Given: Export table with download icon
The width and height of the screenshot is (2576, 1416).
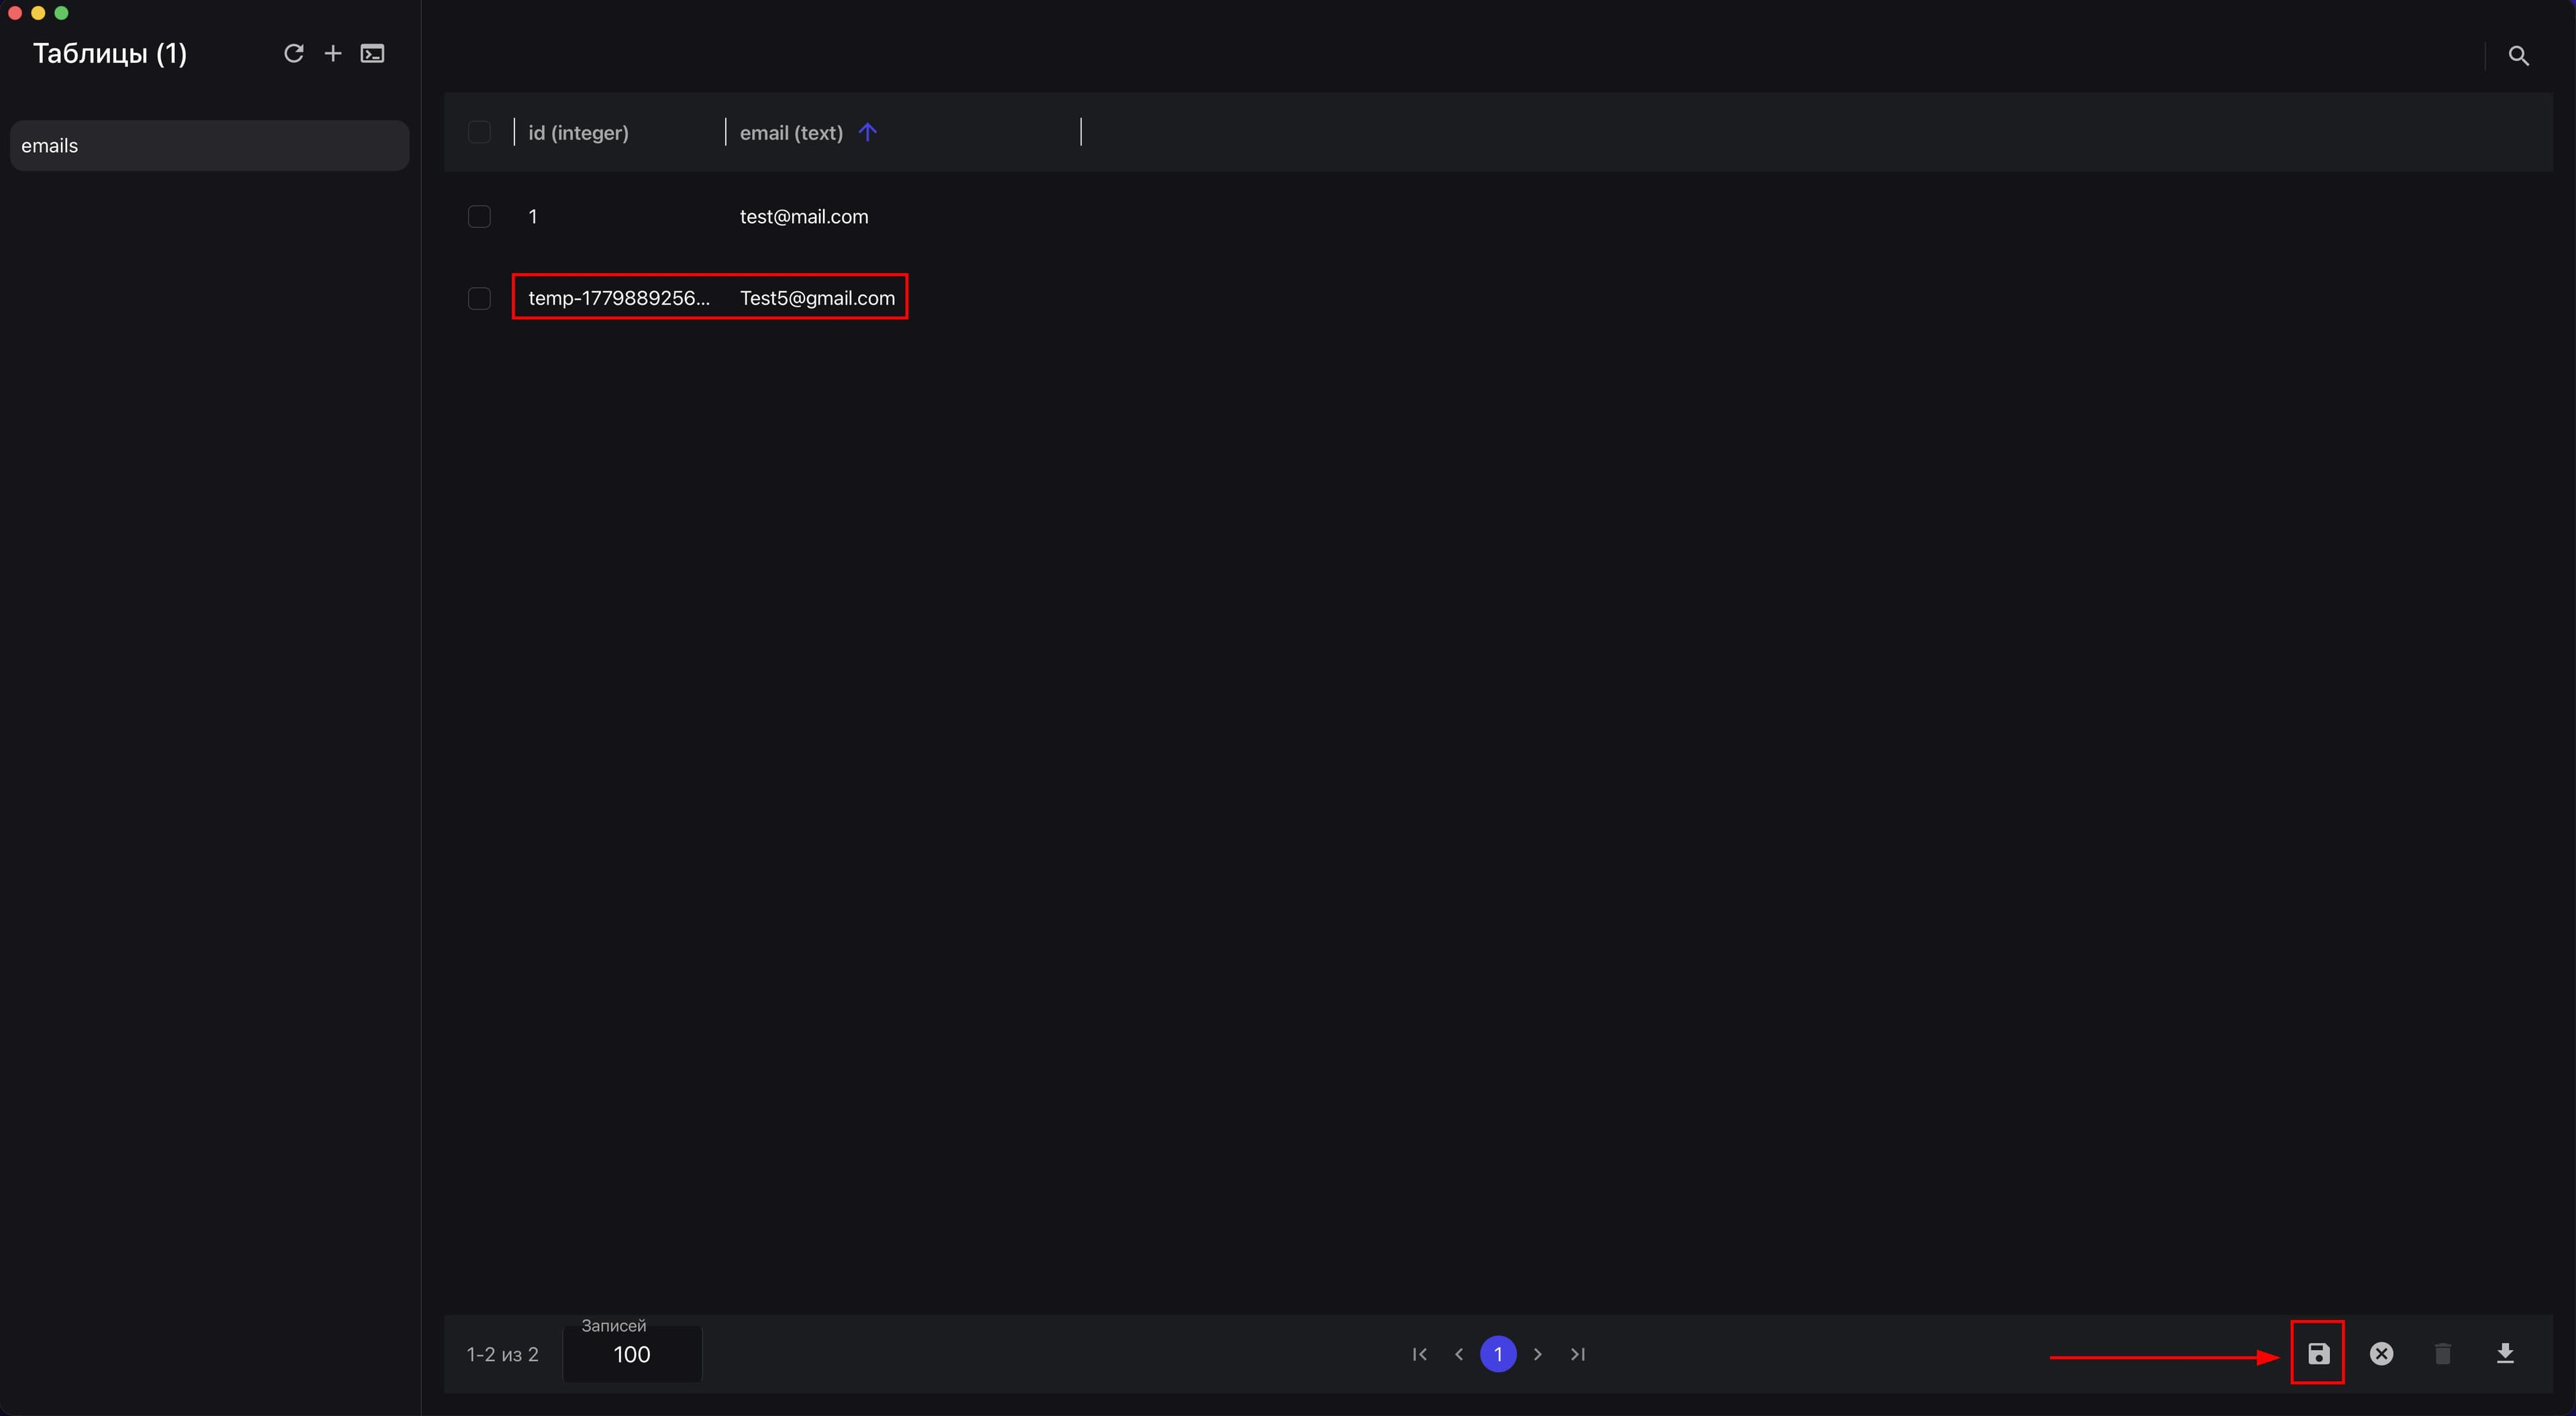Looking at the screenshot, I should pyautogui.click(x=2504, y=1354).
